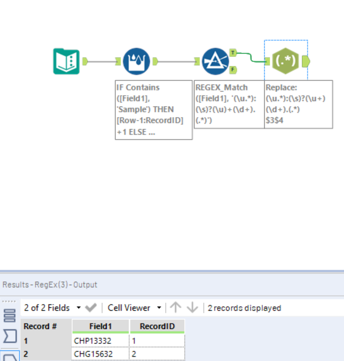Click the Filter tool's F output anchor
Screen dimensions: 344x361
(233, 70)
